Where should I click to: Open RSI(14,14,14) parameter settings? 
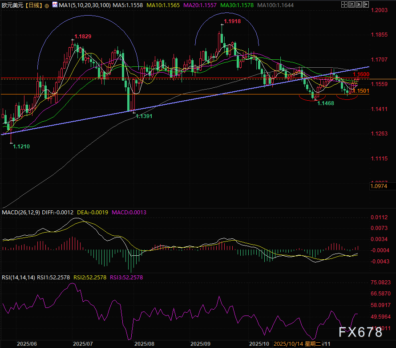coord(19,277)
